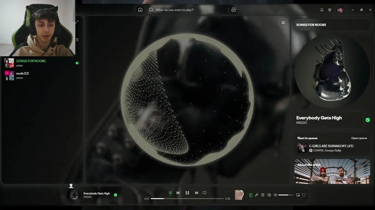Open the Connect to a device icon
This screenshot has height=210, width=375.
click(269, 195)
